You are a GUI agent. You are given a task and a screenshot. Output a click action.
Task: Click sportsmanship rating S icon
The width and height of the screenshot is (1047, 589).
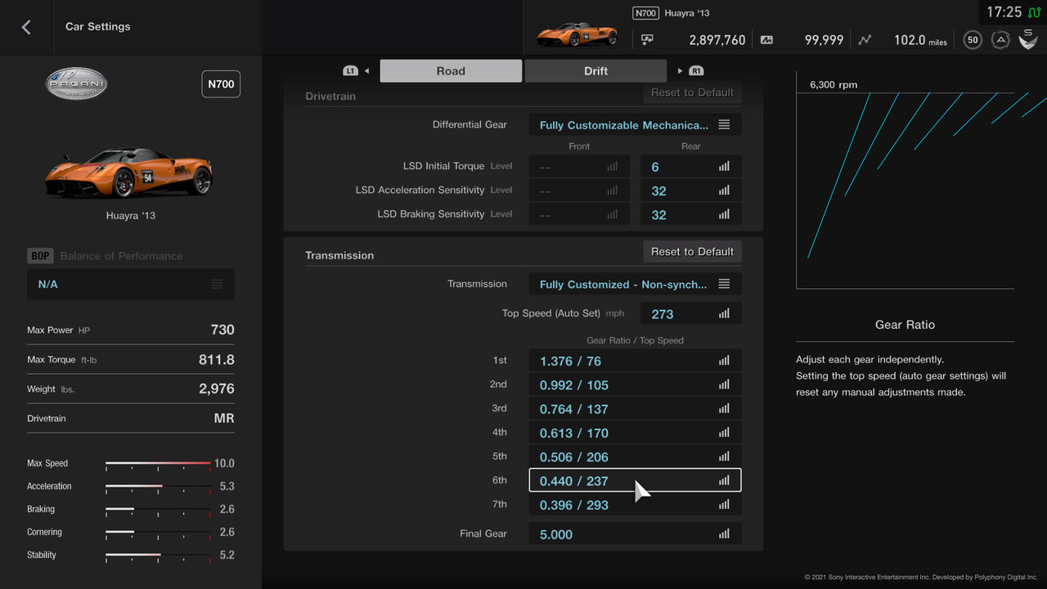tap(1028, 38)
